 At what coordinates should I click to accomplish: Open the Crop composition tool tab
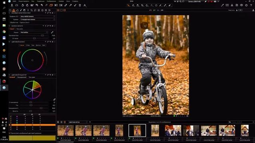31,10
